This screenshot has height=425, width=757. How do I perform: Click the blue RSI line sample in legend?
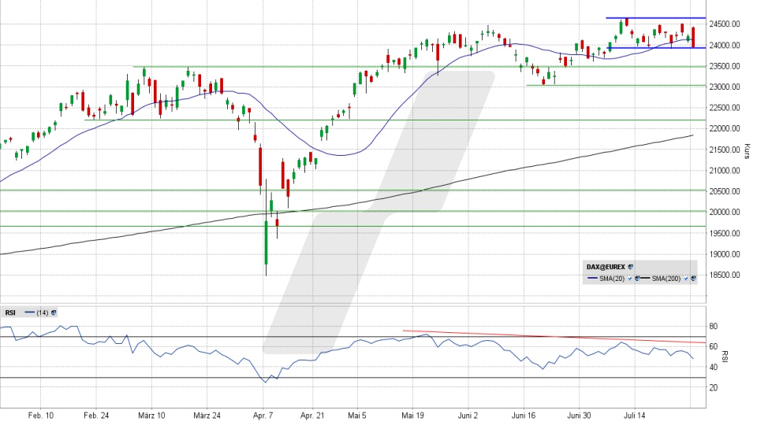click(29, 312)
